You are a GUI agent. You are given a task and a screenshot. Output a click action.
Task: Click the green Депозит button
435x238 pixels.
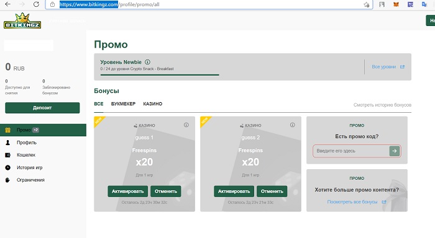(x=42, y=108)
